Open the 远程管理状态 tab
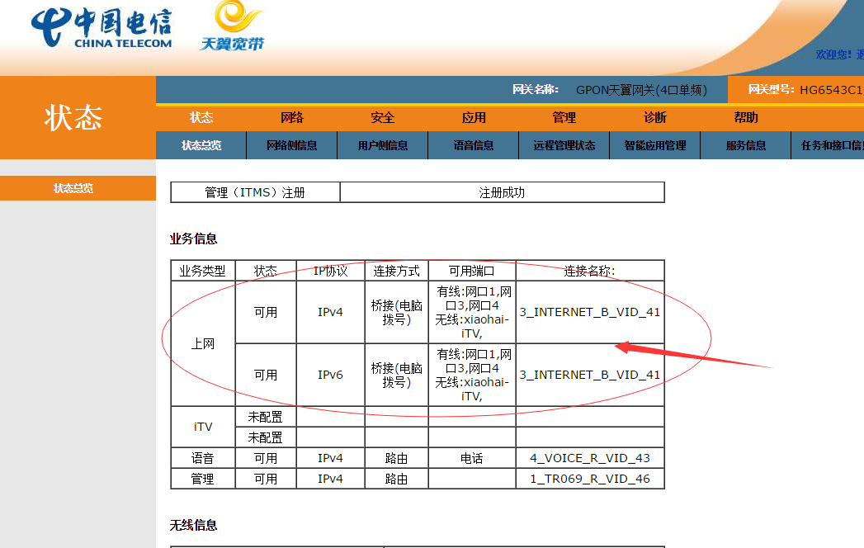Image resolution: width=864 pixels, height=548 pixels. coord(564,144)
